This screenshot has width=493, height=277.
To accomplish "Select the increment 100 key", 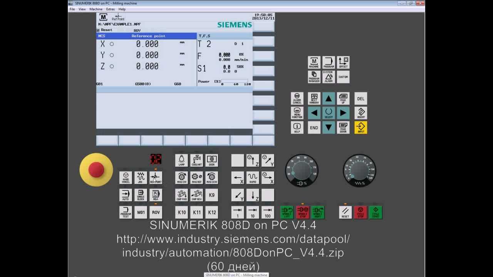I will (268, 212).
